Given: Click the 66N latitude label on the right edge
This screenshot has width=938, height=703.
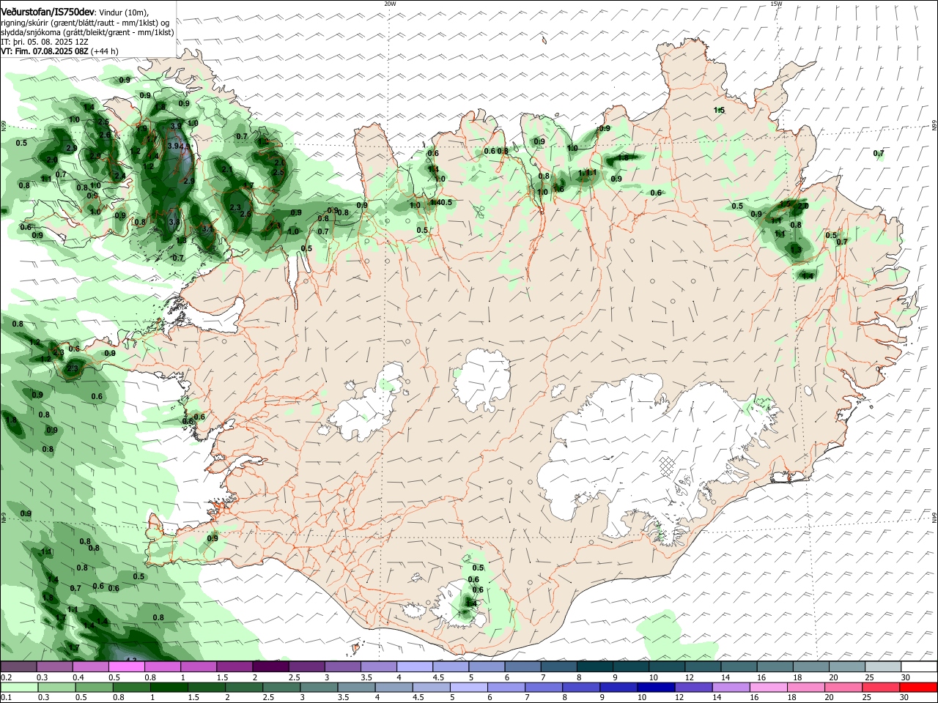Looking at the screenshot, I should [x=934, y=126].
